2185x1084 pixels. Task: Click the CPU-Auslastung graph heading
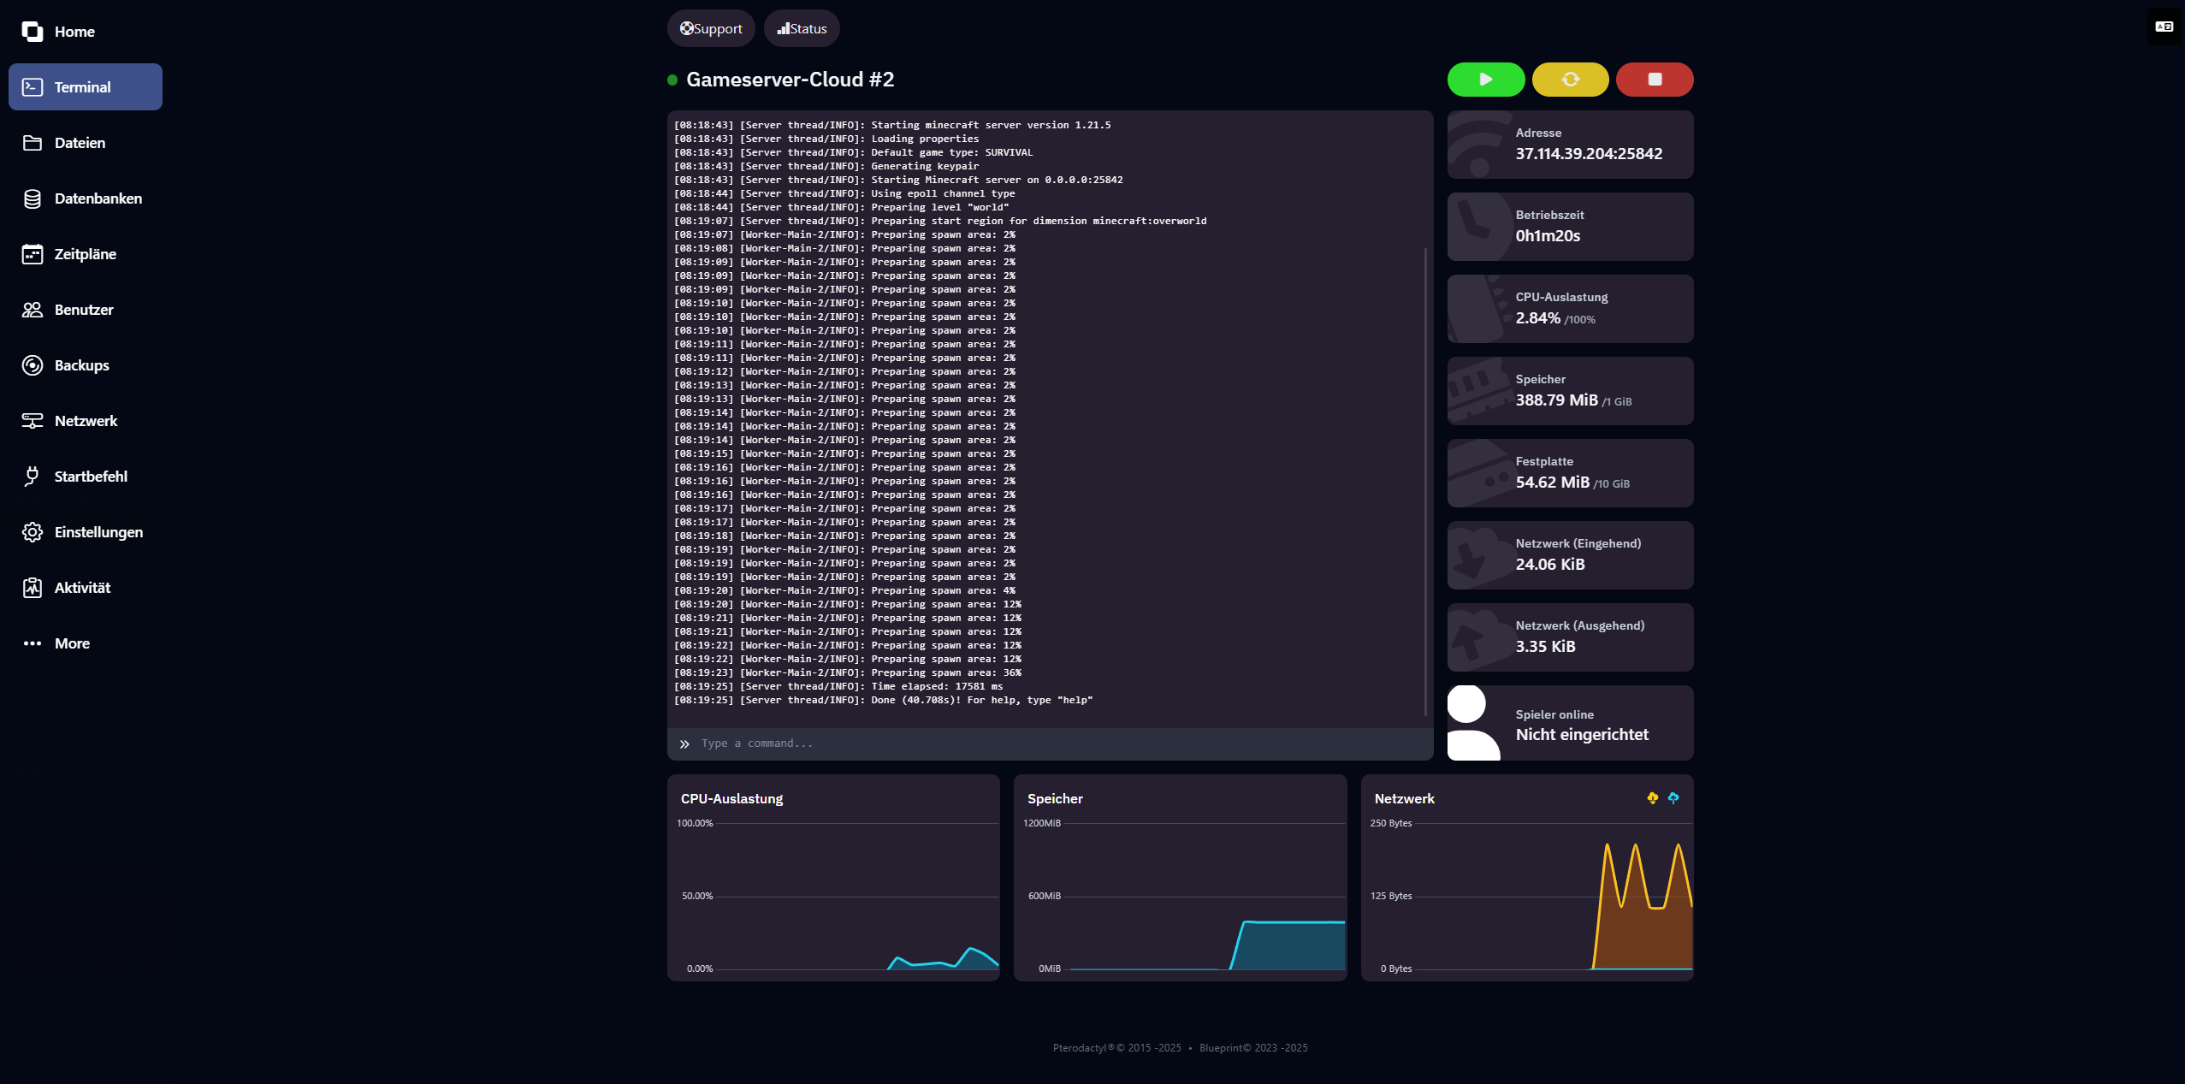[731, 799]
